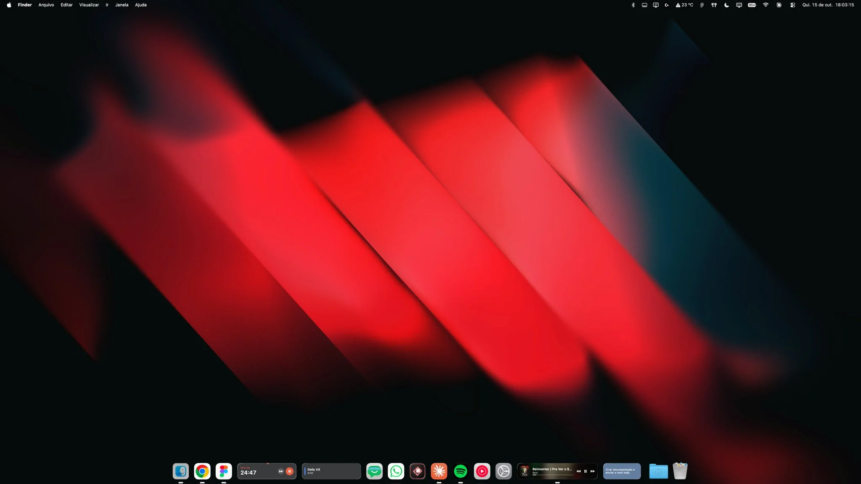Open the Ajuda menu

[x=141, y=5]
